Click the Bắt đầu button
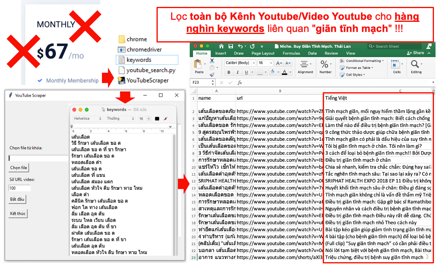Image resolution: width=438 pixels, height=265 pixels. tap(17, 199)
